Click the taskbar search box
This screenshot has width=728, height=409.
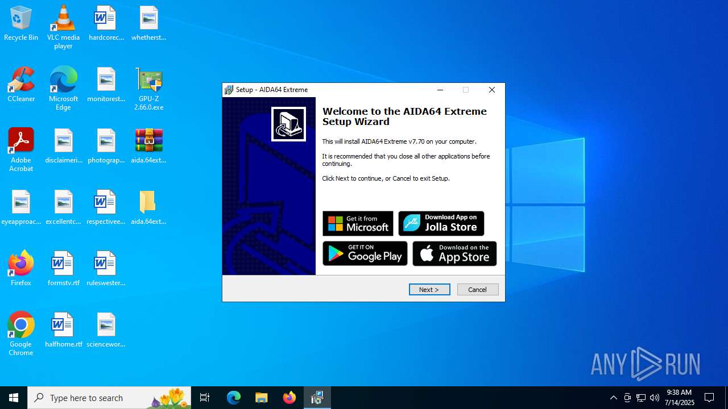109,398
